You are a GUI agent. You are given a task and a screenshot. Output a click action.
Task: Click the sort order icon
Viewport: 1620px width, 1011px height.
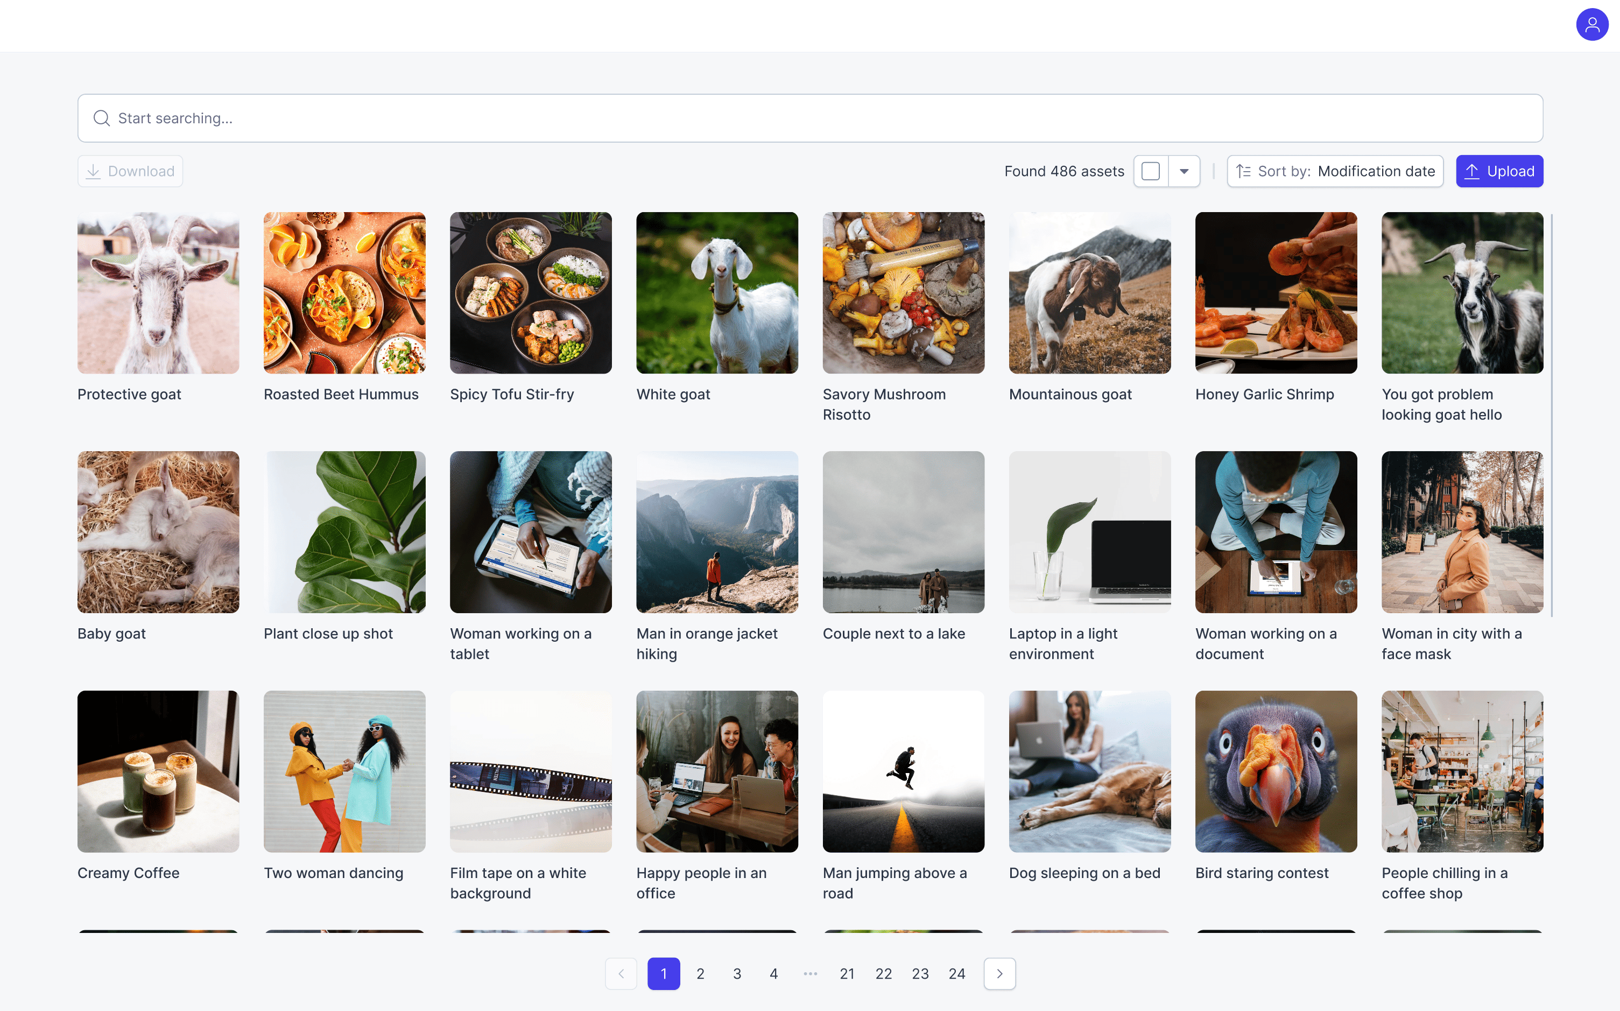pyautogui.click(x=1243, y=172)
